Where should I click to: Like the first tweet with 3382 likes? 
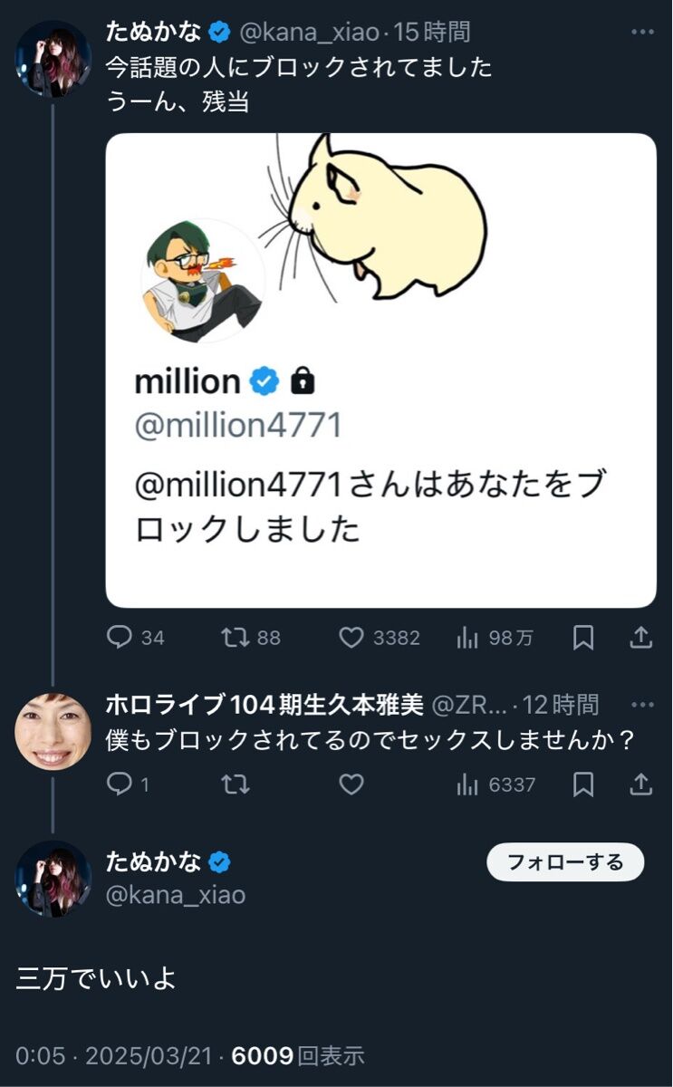point(351,638)
